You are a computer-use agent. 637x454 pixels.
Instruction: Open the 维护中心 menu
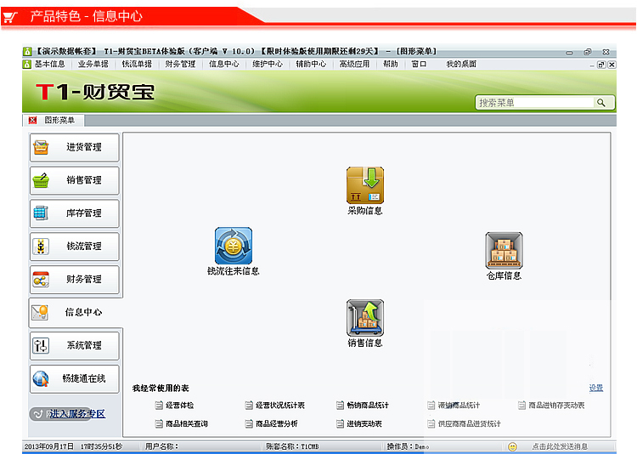pyautogui.click(x=268, y=64)
